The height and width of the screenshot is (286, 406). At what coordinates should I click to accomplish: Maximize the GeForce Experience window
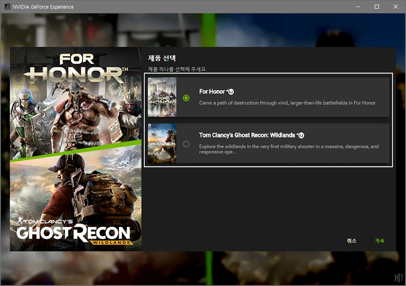click(x=377, y=7)
